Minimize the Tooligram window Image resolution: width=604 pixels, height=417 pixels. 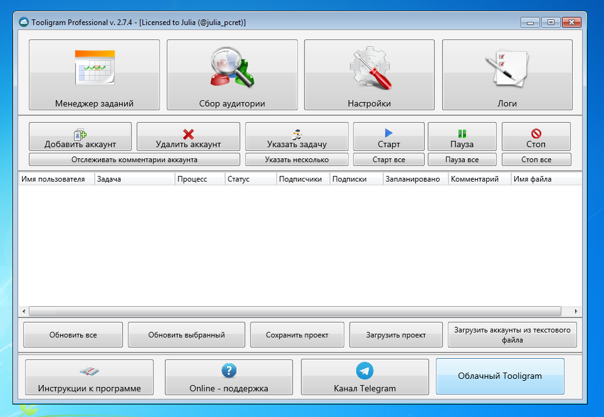click(531, 23)
